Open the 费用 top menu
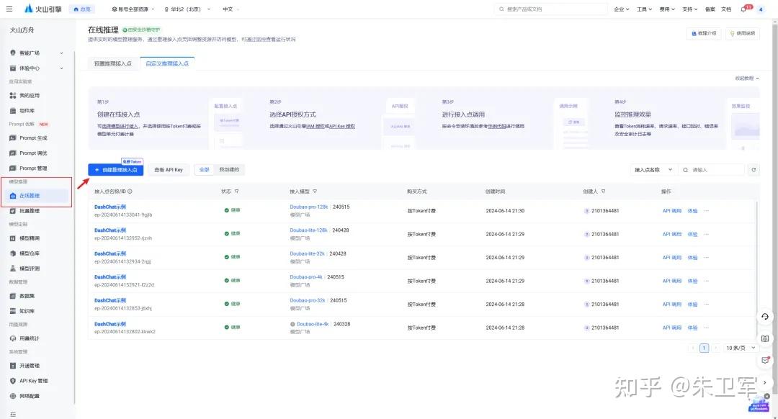Screen dimensions: 778x419 [x=667, y=9]
